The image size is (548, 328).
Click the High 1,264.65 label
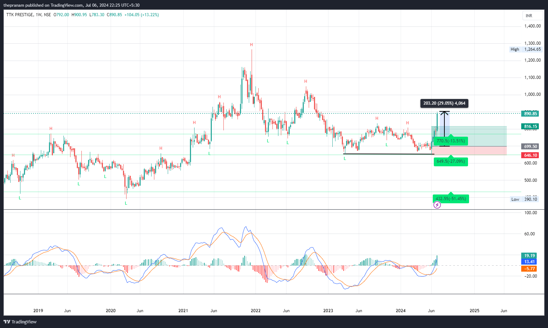tap(526, 49)
